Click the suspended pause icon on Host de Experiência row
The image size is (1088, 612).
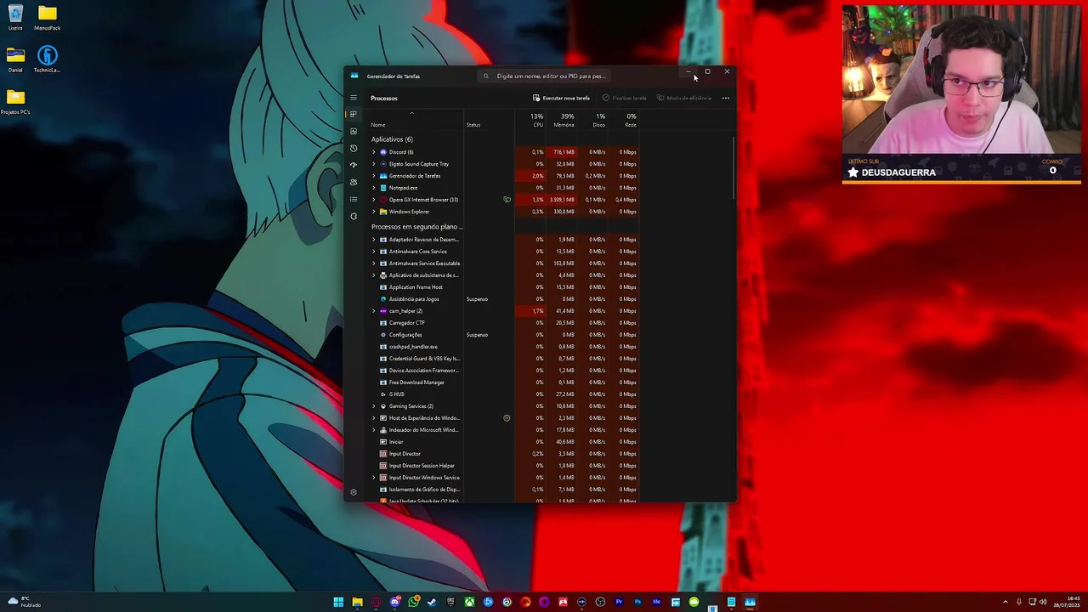pyautogui.click(x=507, y=418)
